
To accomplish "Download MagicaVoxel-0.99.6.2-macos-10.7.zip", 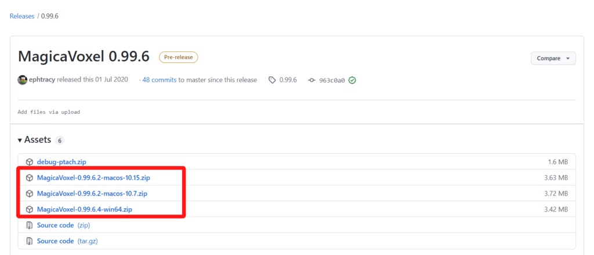I will (x=92, y=194).
